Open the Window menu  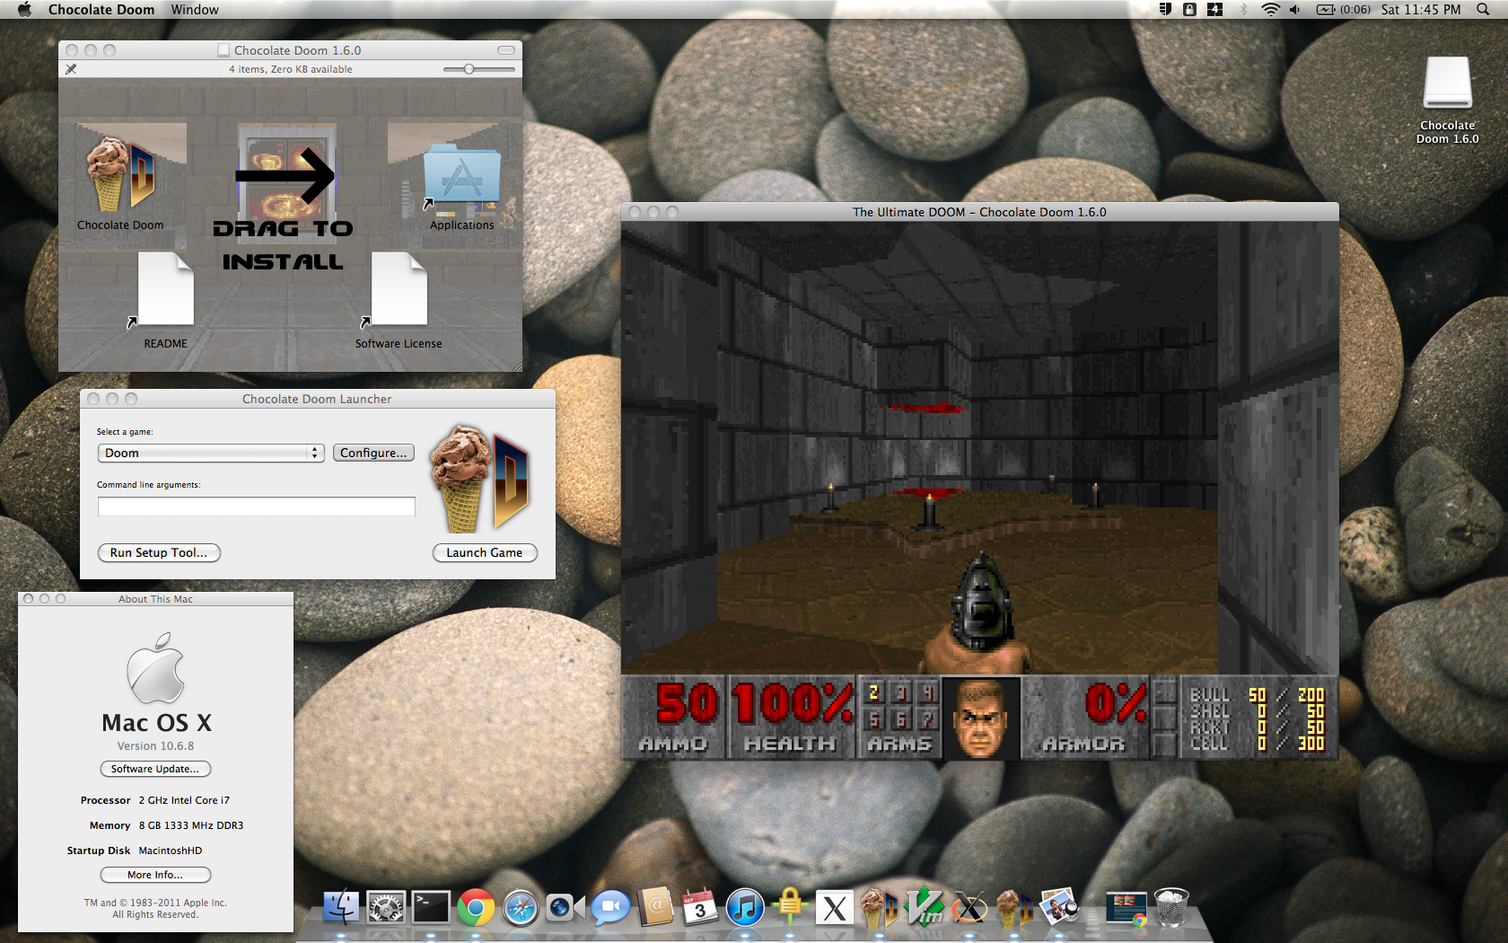pos(195,10)
